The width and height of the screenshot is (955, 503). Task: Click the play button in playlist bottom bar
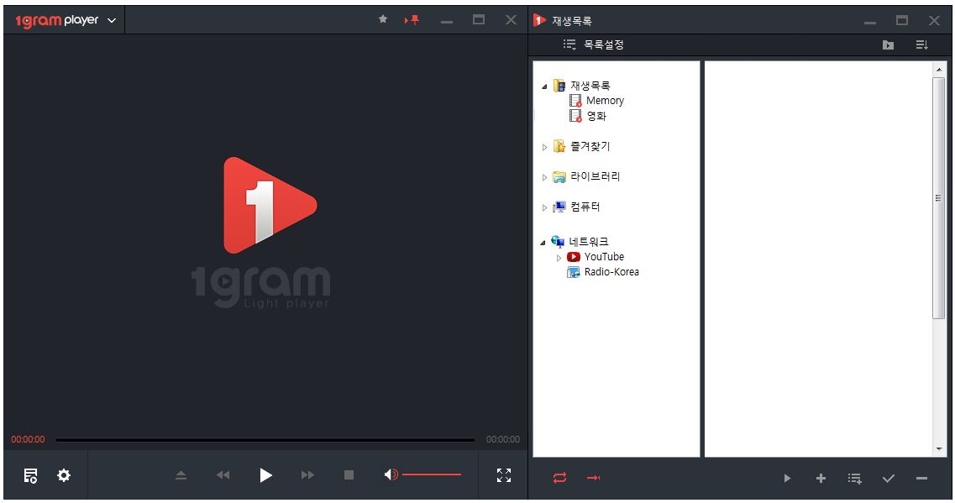click(x=787, y=479)
